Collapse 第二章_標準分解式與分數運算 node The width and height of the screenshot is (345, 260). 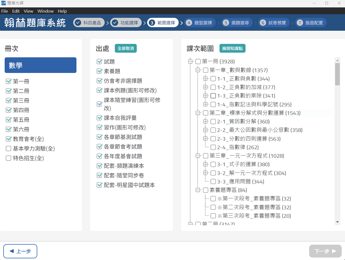click(198, 113)
